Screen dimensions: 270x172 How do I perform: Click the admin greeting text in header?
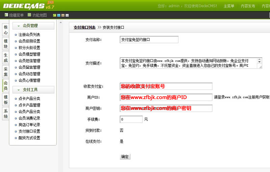click(x=187, y=6)
